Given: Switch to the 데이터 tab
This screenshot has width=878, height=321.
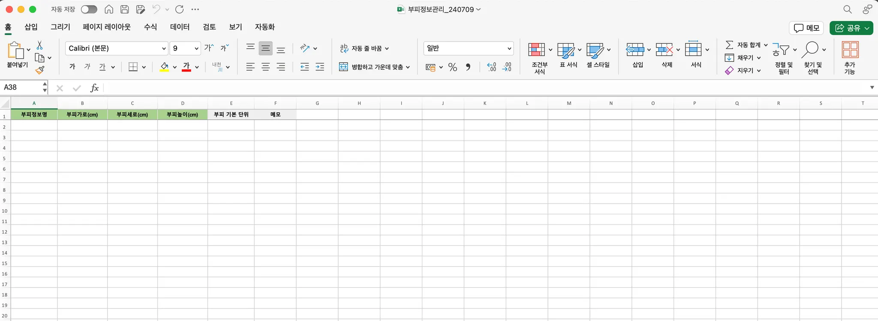Looking at the screenshot, I should pyautogui.click(x=180, y=27).
